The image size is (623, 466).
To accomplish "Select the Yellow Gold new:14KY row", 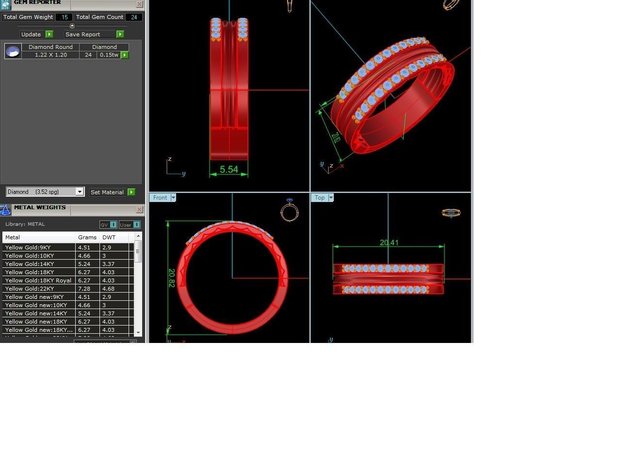I will point(68,313).
